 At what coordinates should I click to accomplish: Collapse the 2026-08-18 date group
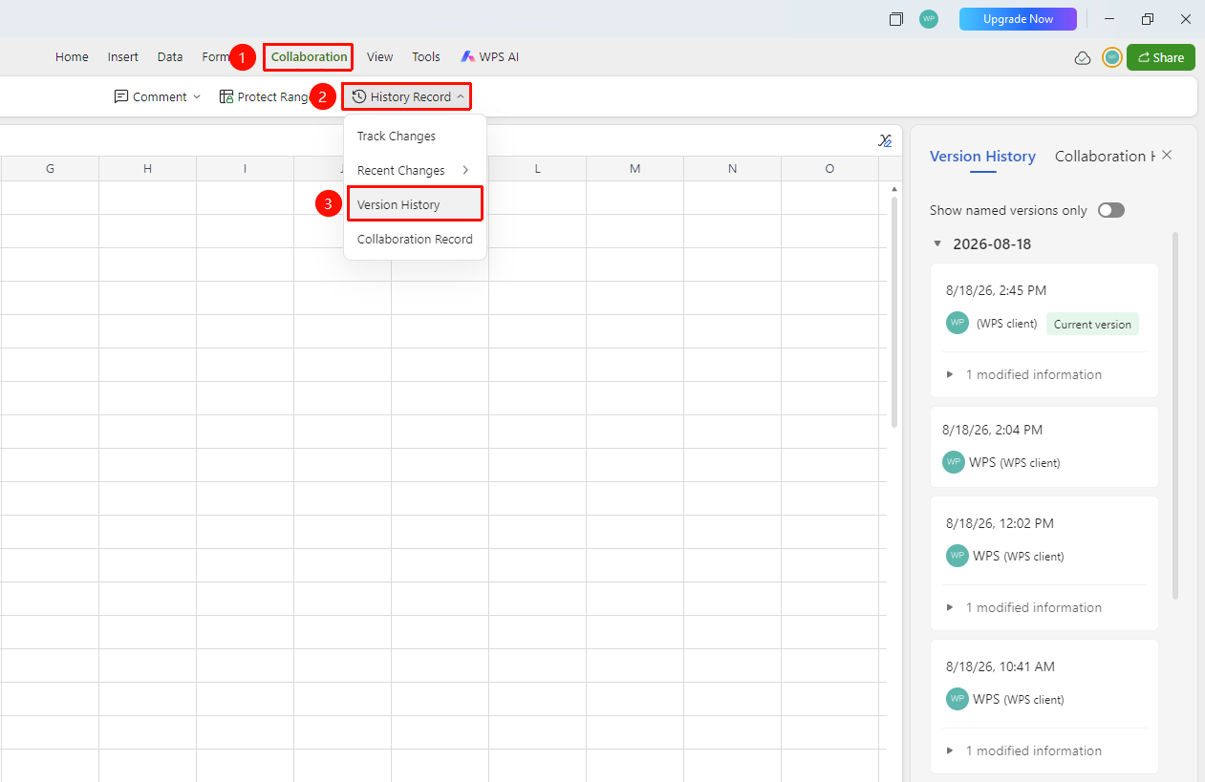[937, 243]
